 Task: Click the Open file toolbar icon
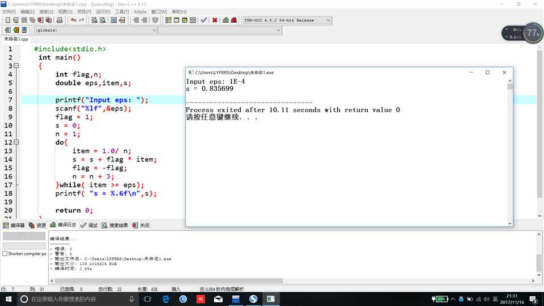(x=16, y=20)
